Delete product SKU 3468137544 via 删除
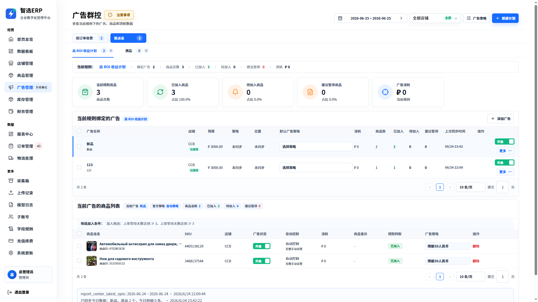Image resolution: width=538 pixels, height=302 pixels. (x=476, y=261)
